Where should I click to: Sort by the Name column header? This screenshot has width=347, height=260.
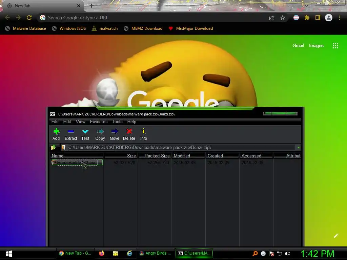point(77,156)
